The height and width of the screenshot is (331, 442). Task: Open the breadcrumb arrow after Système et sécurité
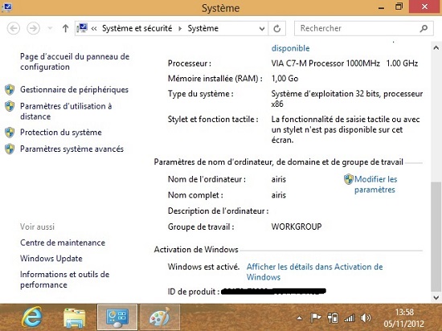coord(180,28)
